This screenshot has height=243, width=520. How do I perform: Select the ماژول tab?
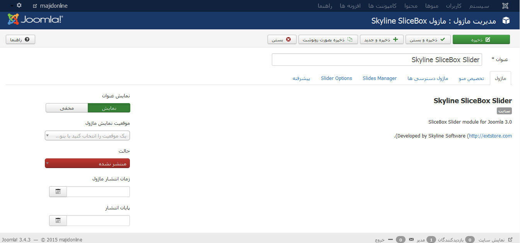500,78
